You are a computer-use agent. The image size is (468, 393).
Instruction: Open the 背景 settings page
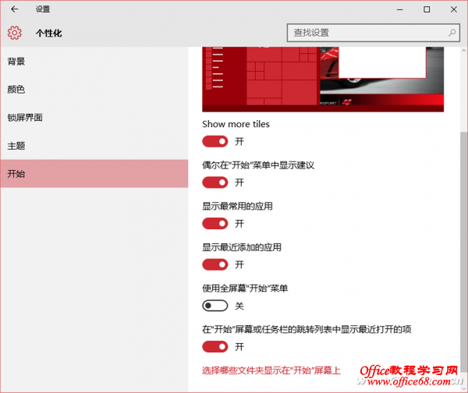94,62
